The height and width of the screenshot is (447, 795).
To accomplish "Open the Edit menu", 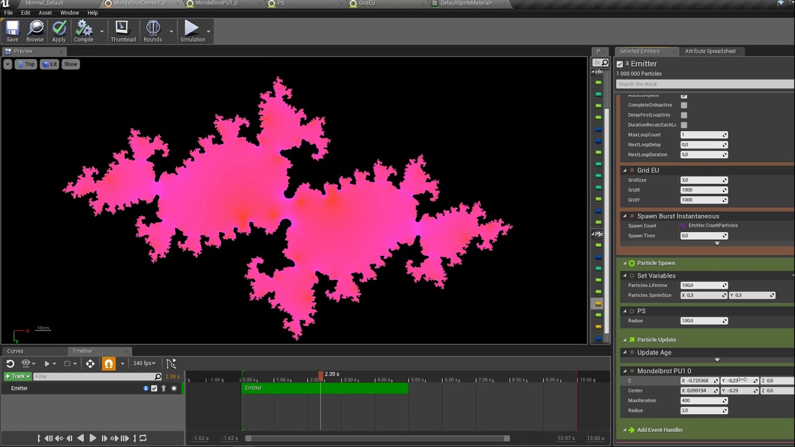I will [x=25, y=13].
